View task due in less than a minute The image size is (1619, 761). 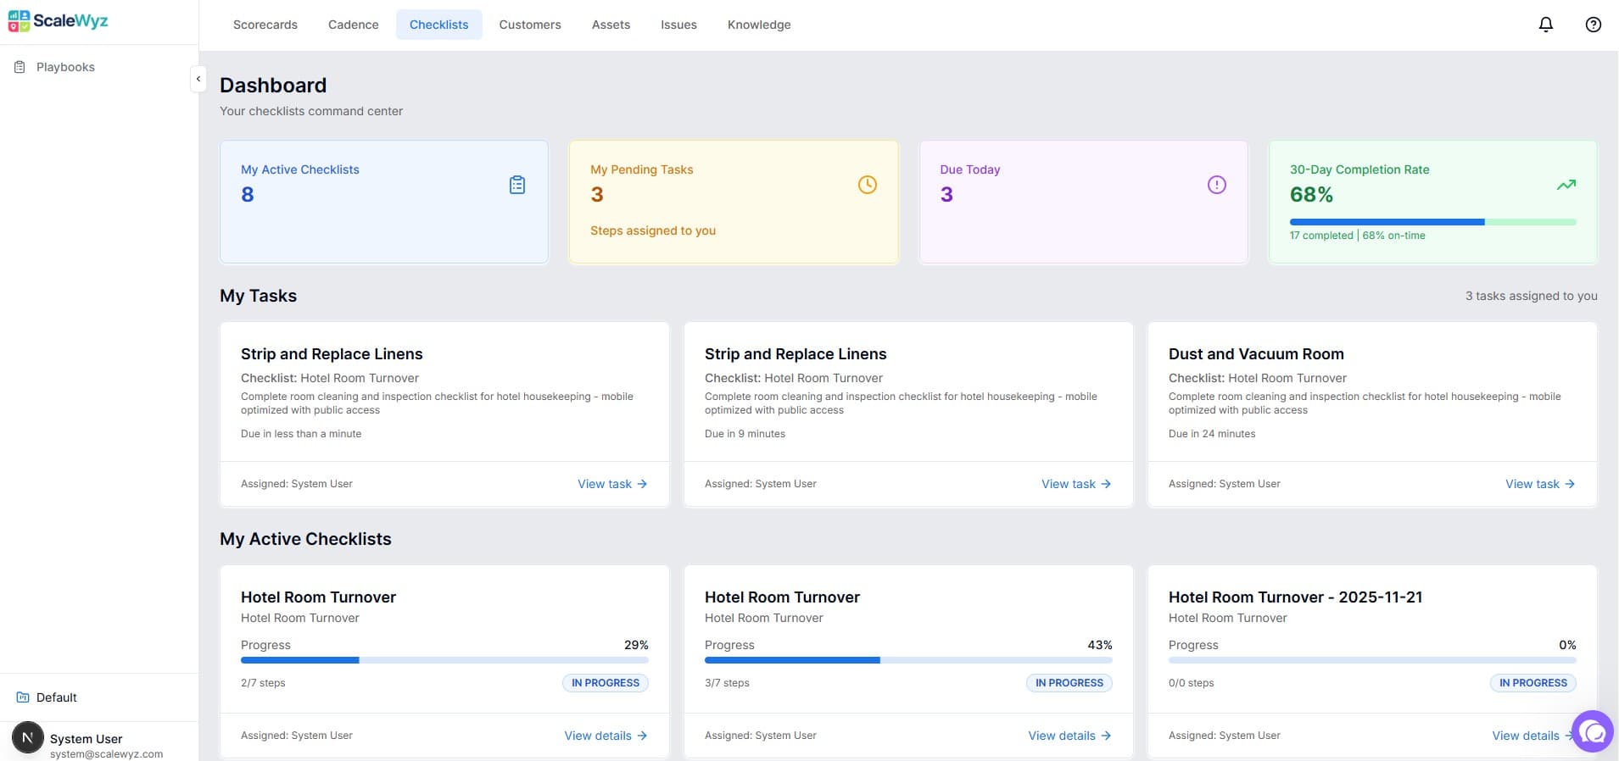[x=612, y=484]
